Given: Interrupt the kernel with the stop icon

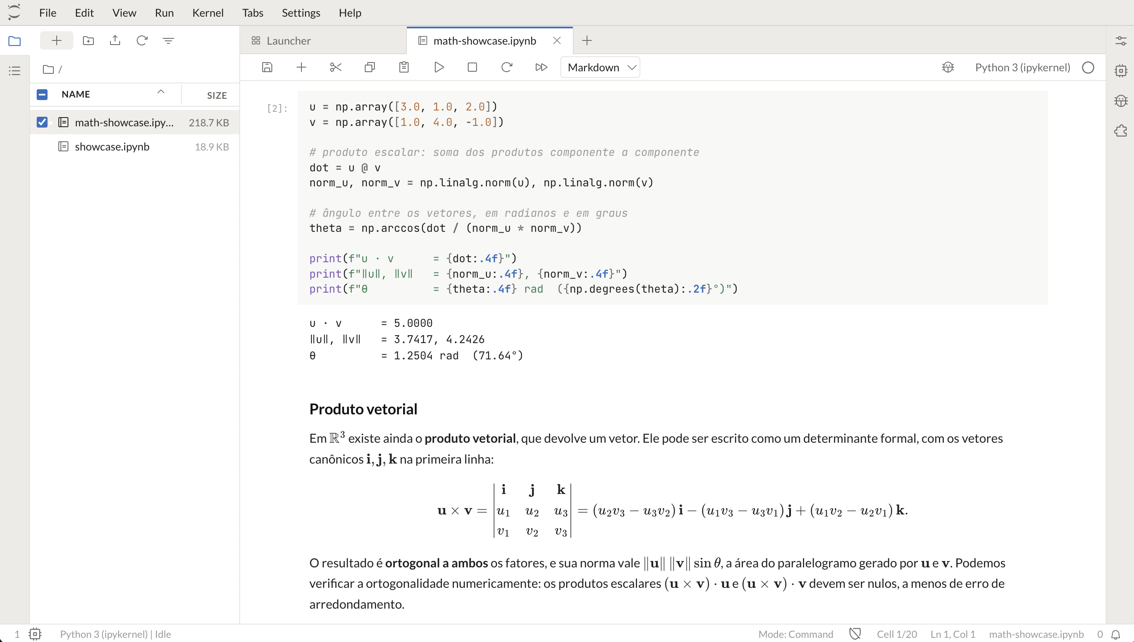Looking at the screenshot, I should coord(472,67).
